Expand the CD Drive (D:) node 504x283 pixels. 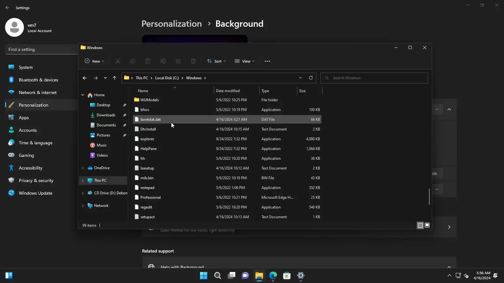[x=83, y=193]
